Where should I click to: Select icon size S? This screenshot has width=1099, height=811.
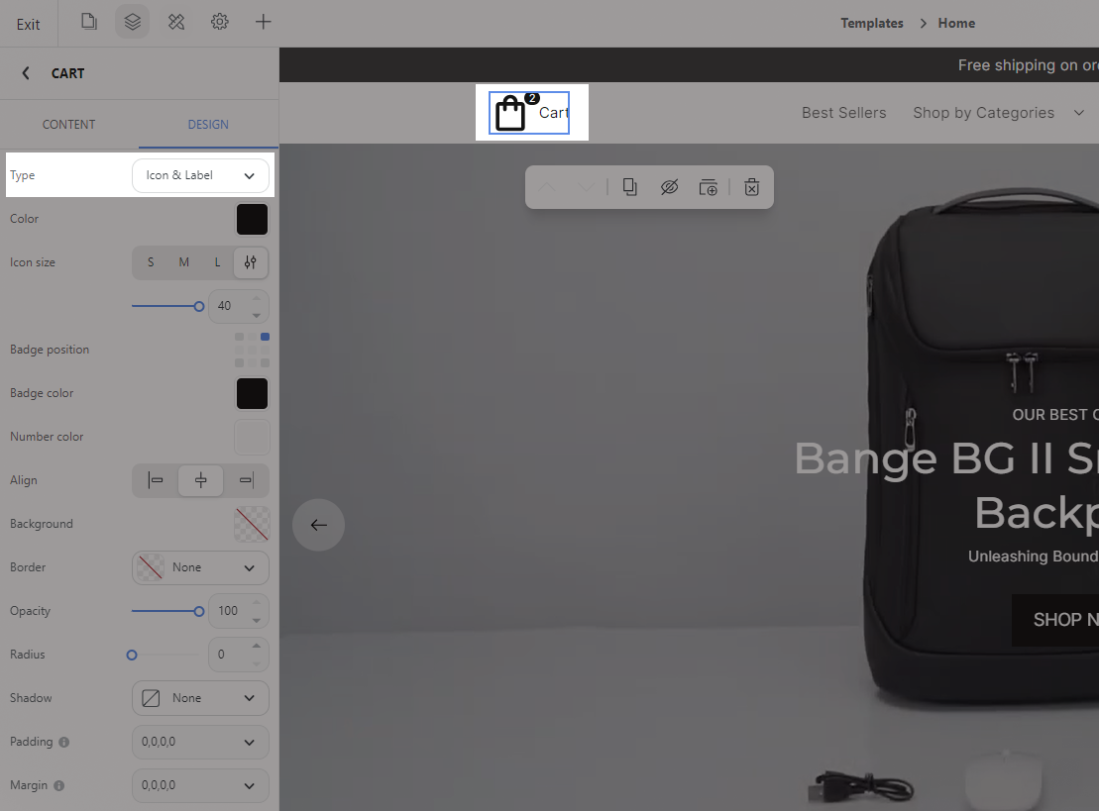coord(151,262)
